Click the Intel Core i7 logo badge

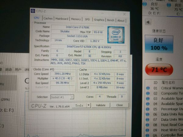point(116,35)
